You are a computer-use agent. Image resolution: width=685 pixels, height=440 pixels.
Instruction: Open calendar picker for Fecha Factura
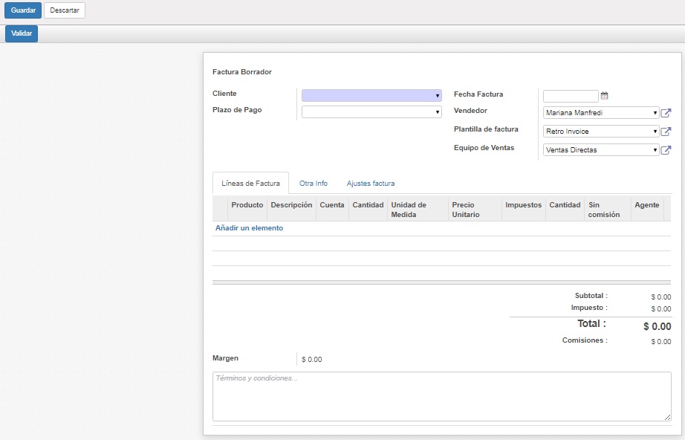pos(604,96)
